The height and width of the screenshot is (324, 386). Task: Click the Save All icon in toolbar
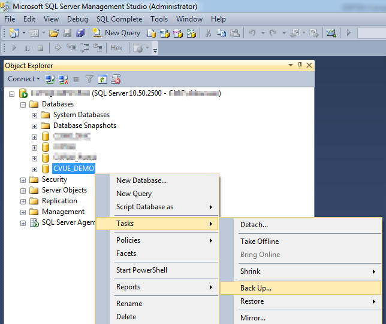point(80,33)
